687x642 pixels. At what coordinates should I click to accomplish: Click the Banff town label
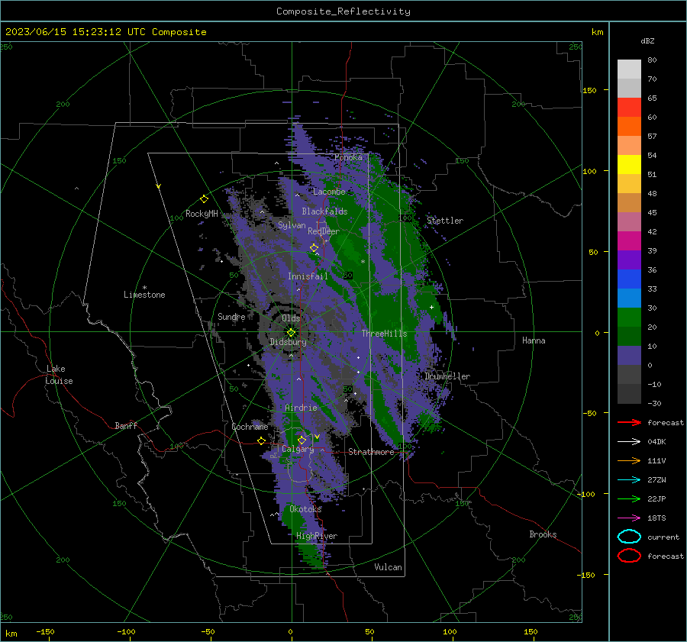coord(126,425)
